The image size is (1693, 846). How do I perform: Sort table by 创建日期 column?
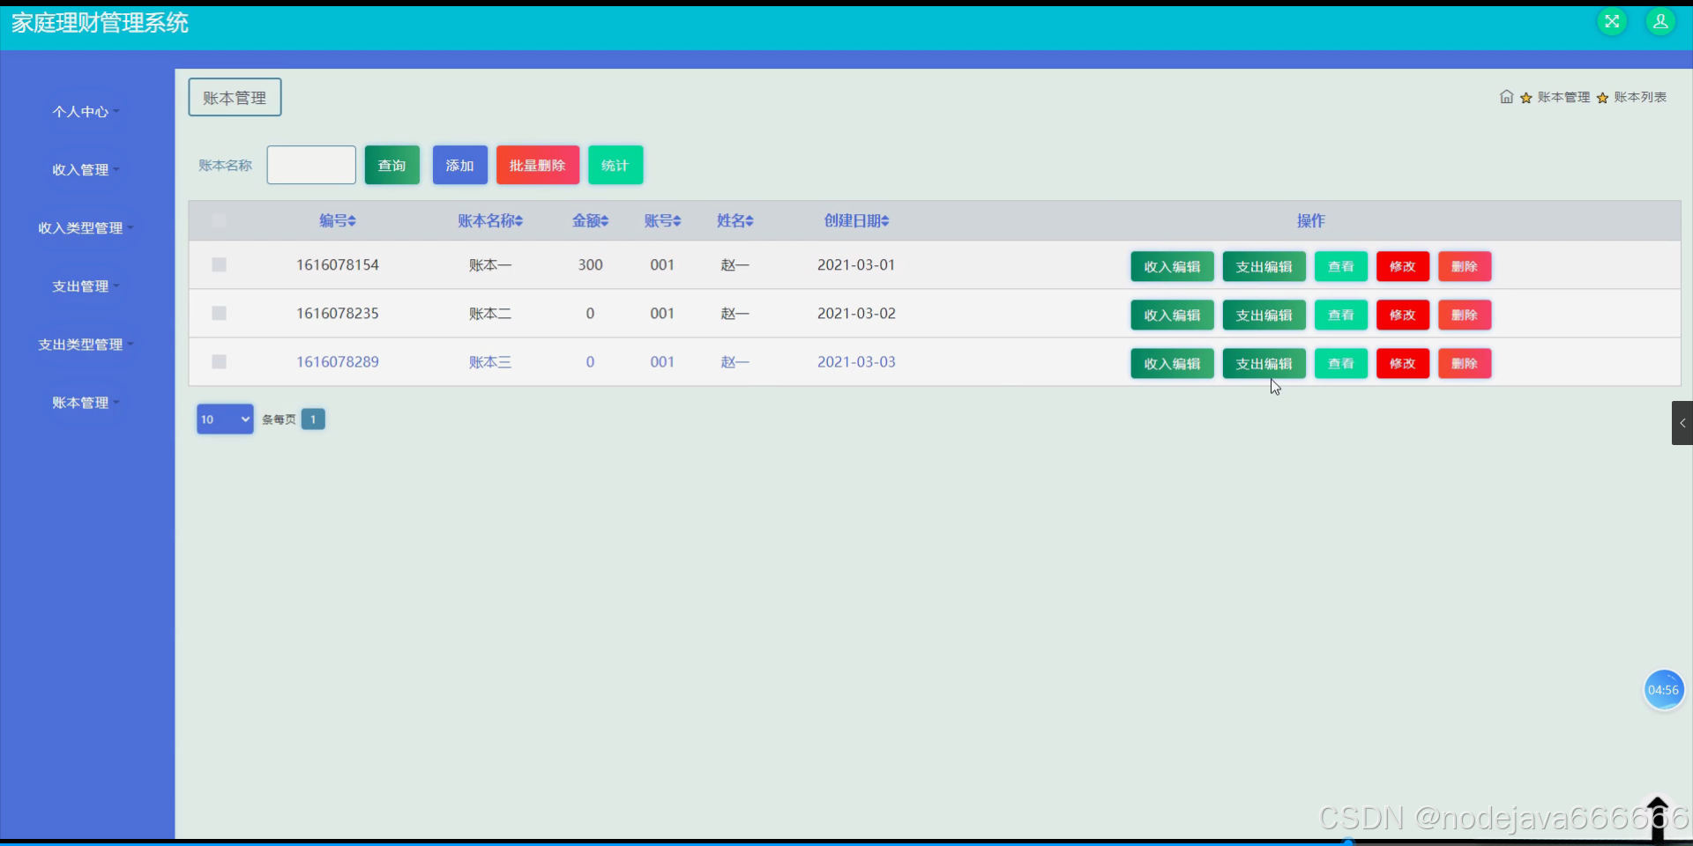(856, 221)
